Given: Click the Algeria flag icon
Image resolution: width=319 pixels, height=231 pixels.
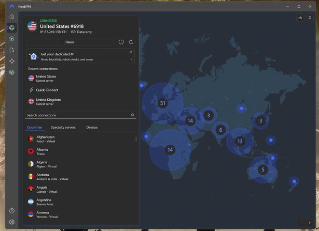Looking at the screenshot, I should pos(31,164).
